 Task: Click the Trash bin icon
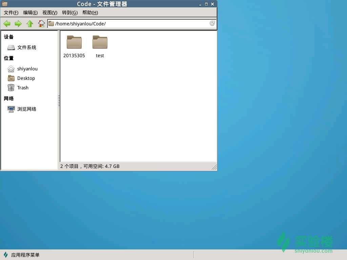click(x=11, y=88)
